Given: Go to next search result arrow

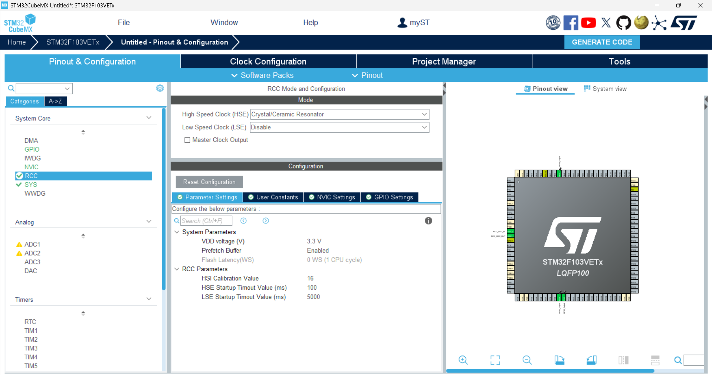Looking at the screenshot, I should point(266,221).
